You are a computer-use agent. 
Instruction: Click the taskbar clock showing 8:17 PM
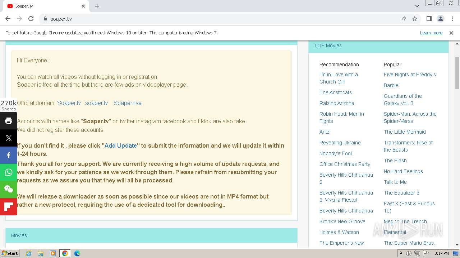(x=441, y=253)
